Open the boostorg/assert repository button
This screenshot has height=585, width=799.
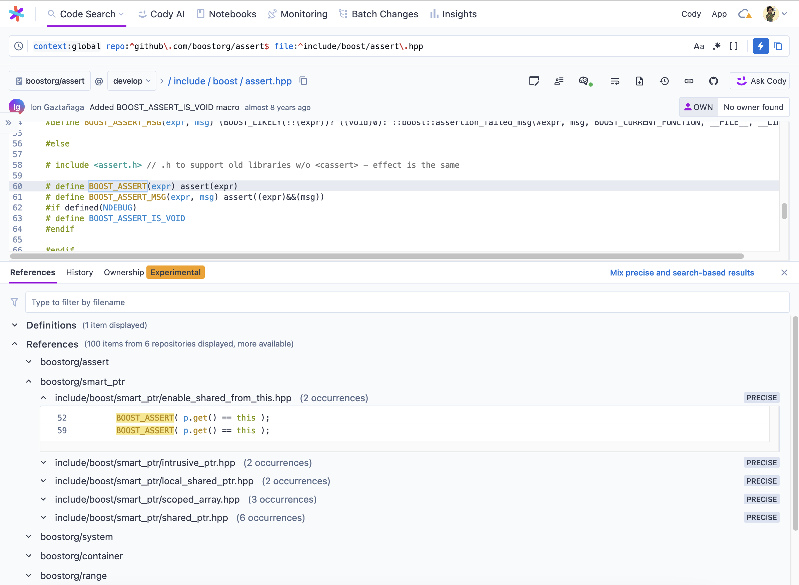pos(50,81)
